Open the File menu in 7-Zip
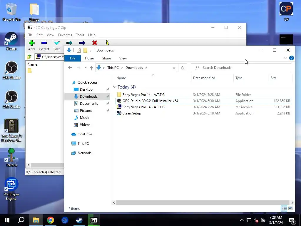This screenshot has height=226, width=301. click(30, 35)
